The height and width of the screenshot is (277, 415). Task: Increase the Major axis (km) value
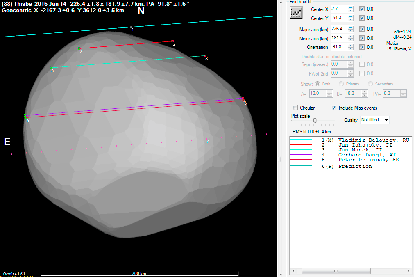click(351, 27)
